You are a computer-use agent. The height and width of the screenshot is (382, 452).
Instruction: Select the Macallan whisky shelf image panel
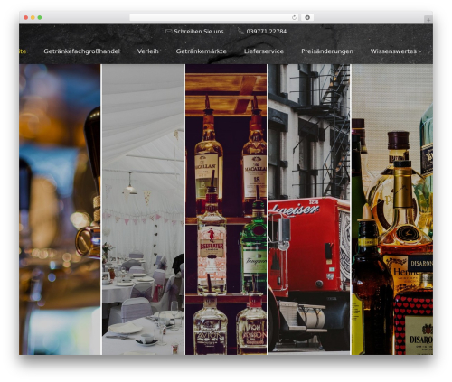coord(226,210)
